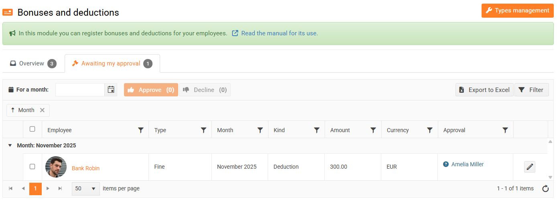Click the refresh grid icon
The height and width of the screenshot is (200, 557).
545,189
